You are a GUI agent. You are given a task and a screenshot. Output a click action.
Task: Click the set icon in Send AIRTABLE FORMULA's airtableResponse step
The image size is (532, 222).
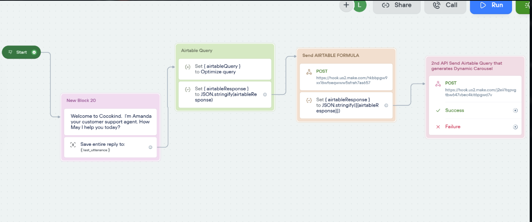(309, 100)
